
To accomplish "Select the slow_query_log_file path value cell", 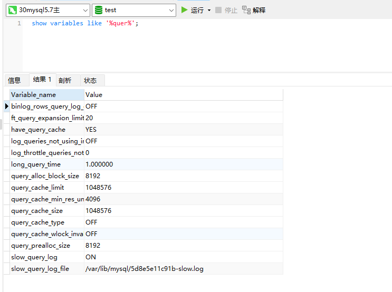I will coord(144,269).
